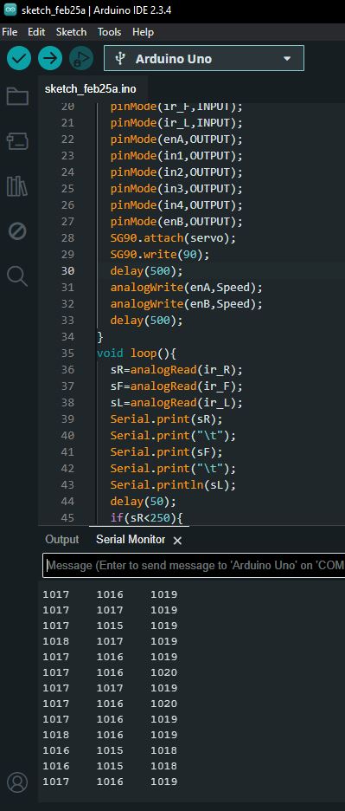
Task: Click the Arduino IDE logo in title bar
Action: (10, 10)
